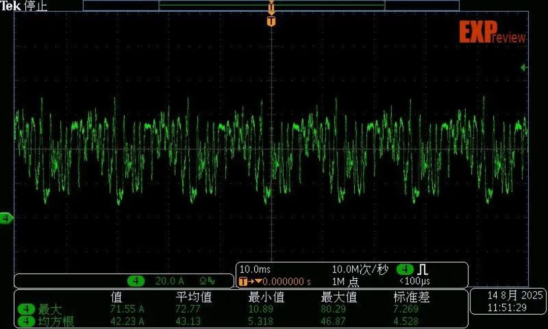Select the 平均值 column header
548x329 pixels.
click(194, 297)
